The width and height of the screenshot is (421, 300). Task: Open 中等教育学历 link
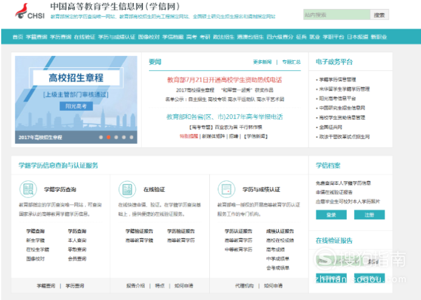coord(238,250)
